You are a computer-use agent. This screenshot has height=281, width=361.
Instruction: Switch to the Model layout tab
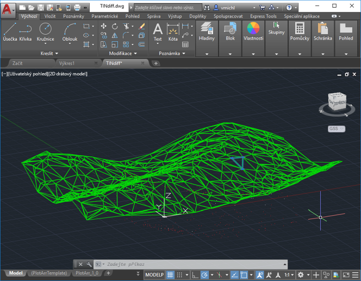[16, 273]
